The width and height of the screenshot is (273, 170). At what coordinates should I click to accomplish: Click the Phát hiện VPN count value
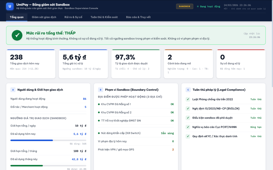[173, 150]
